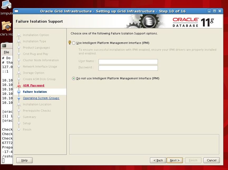The width and height of the screenshot is (228, 170).
Task: Select Use Intelligent Platform Management Interface option
Action: (74, 43)
